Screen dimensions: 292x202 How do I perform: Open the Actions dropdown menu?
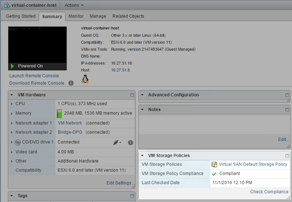coord(74,5)
